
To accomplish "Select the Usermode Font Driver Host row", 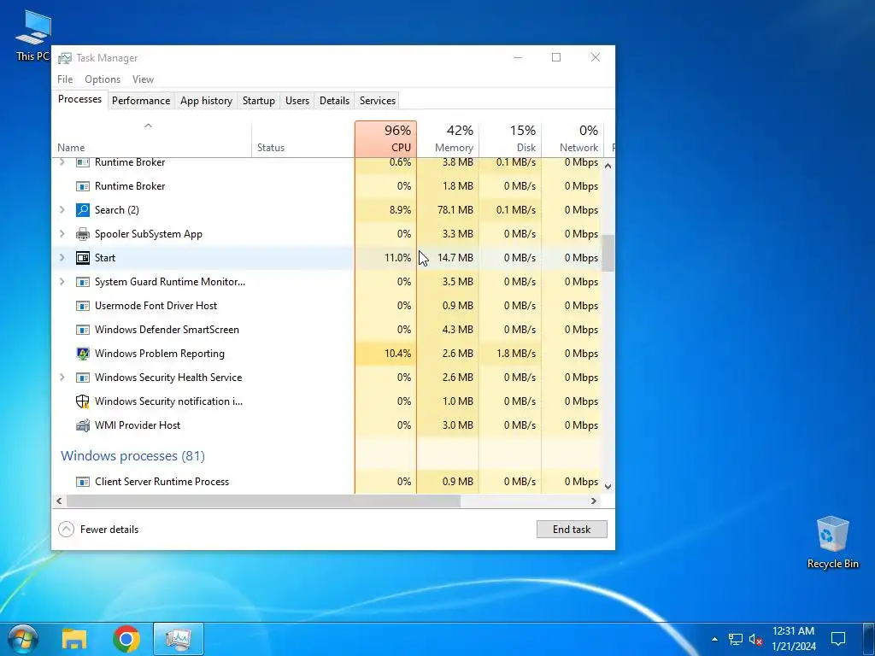I will [326, 306].
